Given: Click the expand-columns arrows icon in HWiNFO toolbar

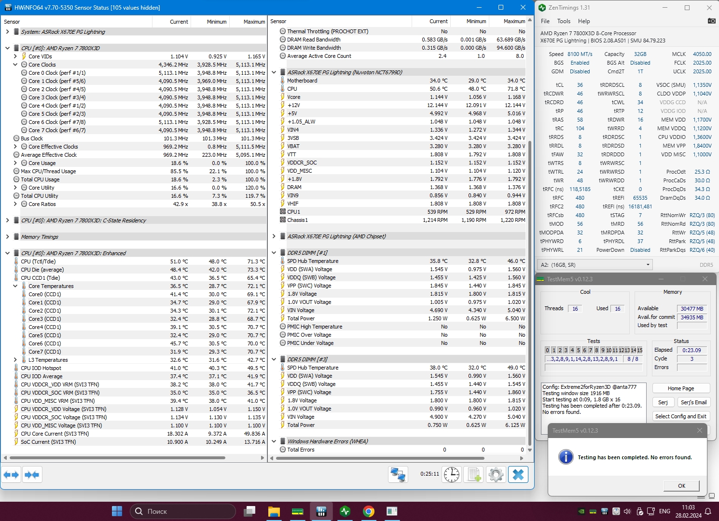Looking at the screenshot, I should [11, 475].
